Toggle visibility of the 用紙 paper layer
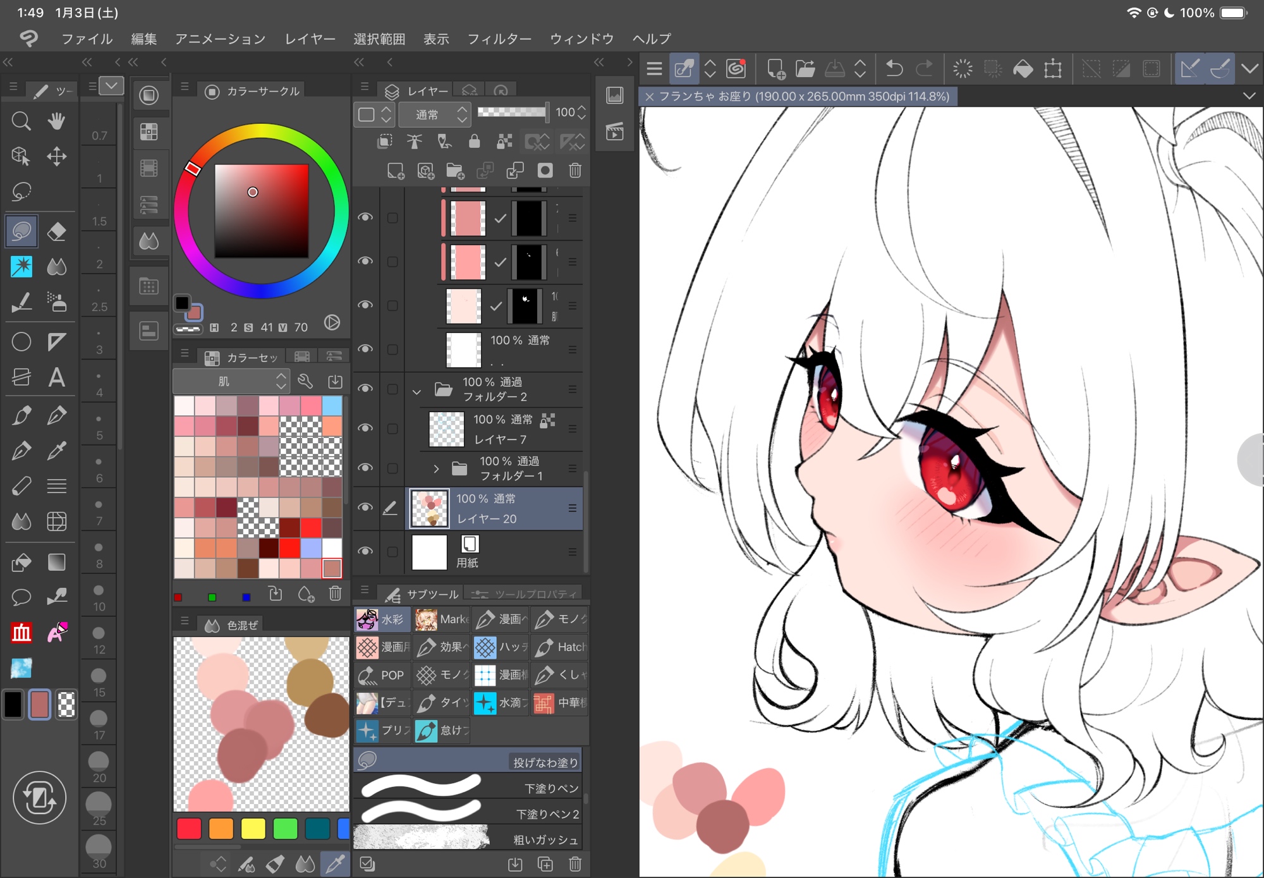The image size is (1264, 878). pyautogui.click(x=365, y=551)
